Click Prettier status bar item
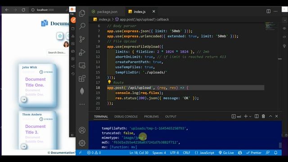Screen dimensions: 288x162 (254, 153)
